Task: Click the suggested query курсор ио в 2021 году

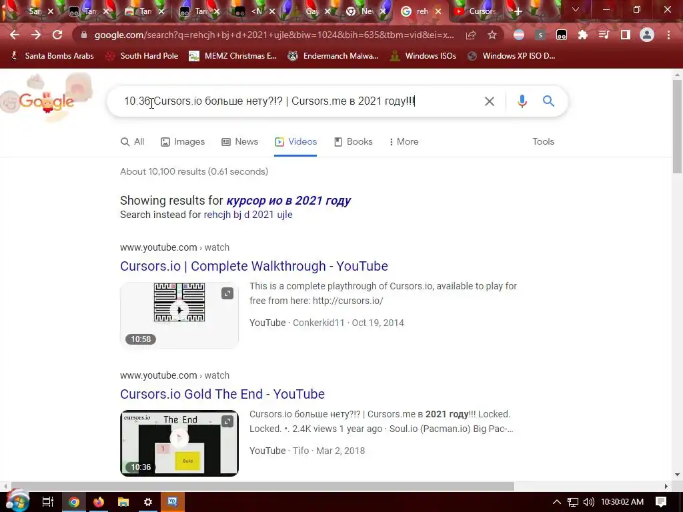Action: coord(288,201)
